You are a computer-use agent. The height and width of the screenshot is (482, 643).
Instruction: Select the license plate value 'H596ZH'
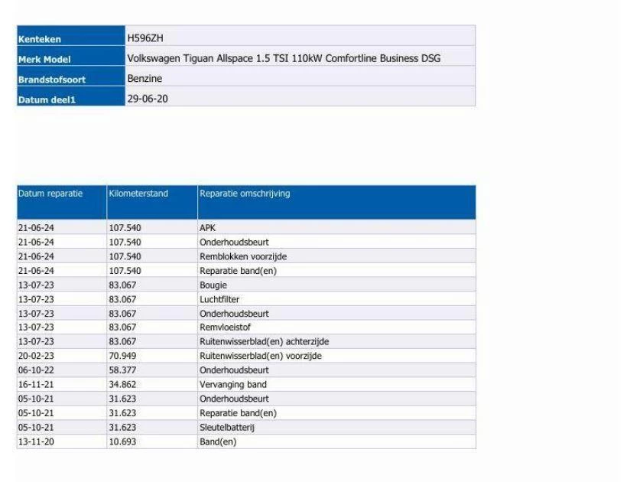coord(145,38)
